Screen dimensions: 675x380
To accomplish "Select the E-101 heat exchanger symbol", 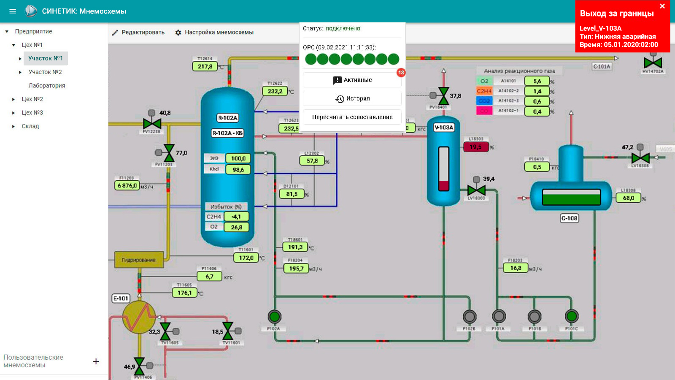I will pyautogui.click(x=139, y=318).
